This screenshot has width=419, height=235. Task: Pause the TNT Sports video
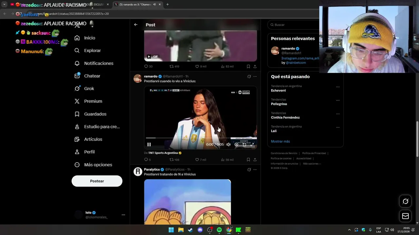pyautogui.click(x=149, y=144)
